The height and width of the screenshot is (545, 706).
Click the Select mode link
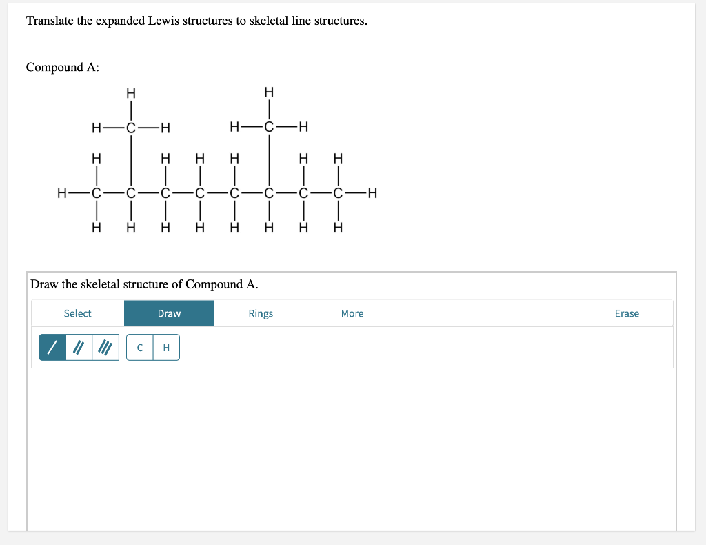click(x=77, y=313)
